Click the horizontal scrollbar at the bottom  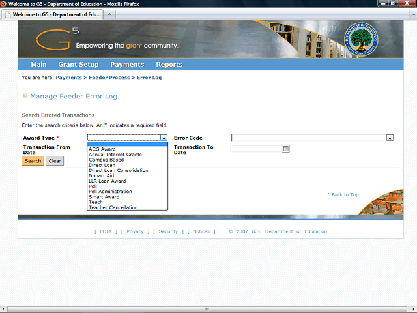[x=207, y=309]
